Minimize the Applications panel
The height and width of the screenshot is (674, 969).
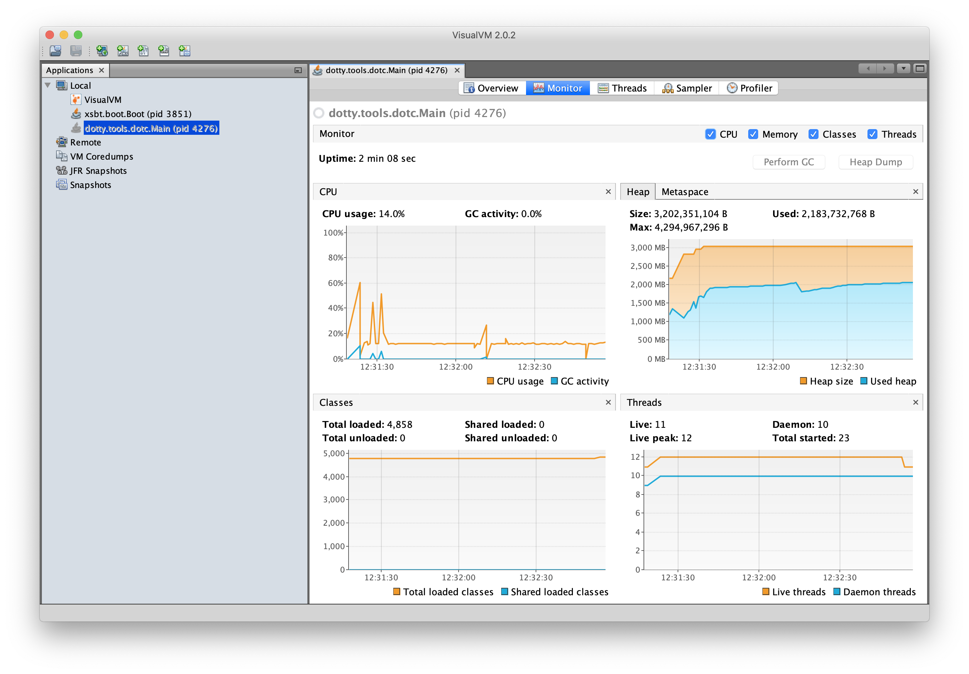tap(298, 71)
